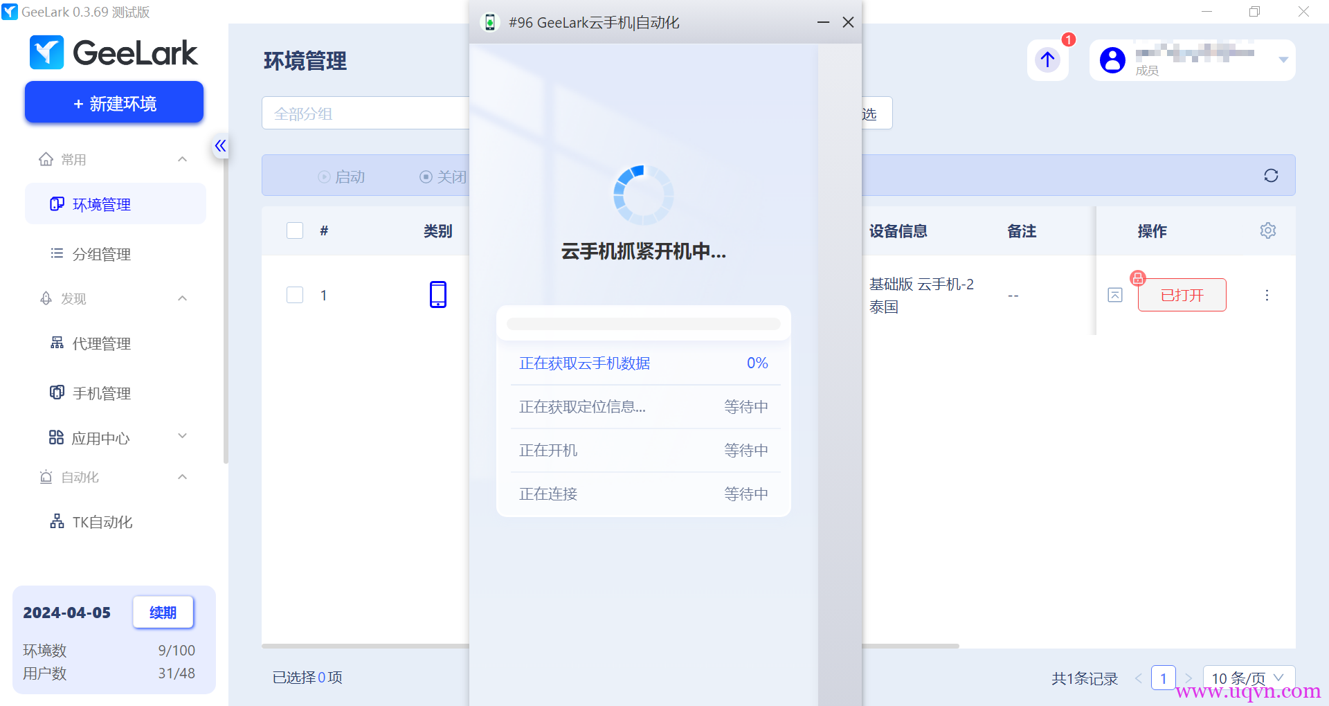Click the 续期 renew button
This screenshot has height=706, width=1329.
click(163, 613)
